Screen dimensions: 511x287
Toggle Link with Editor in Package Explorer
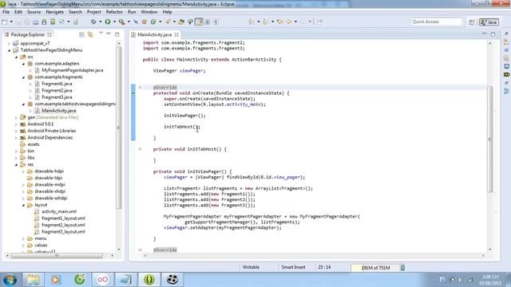(90, 34)
